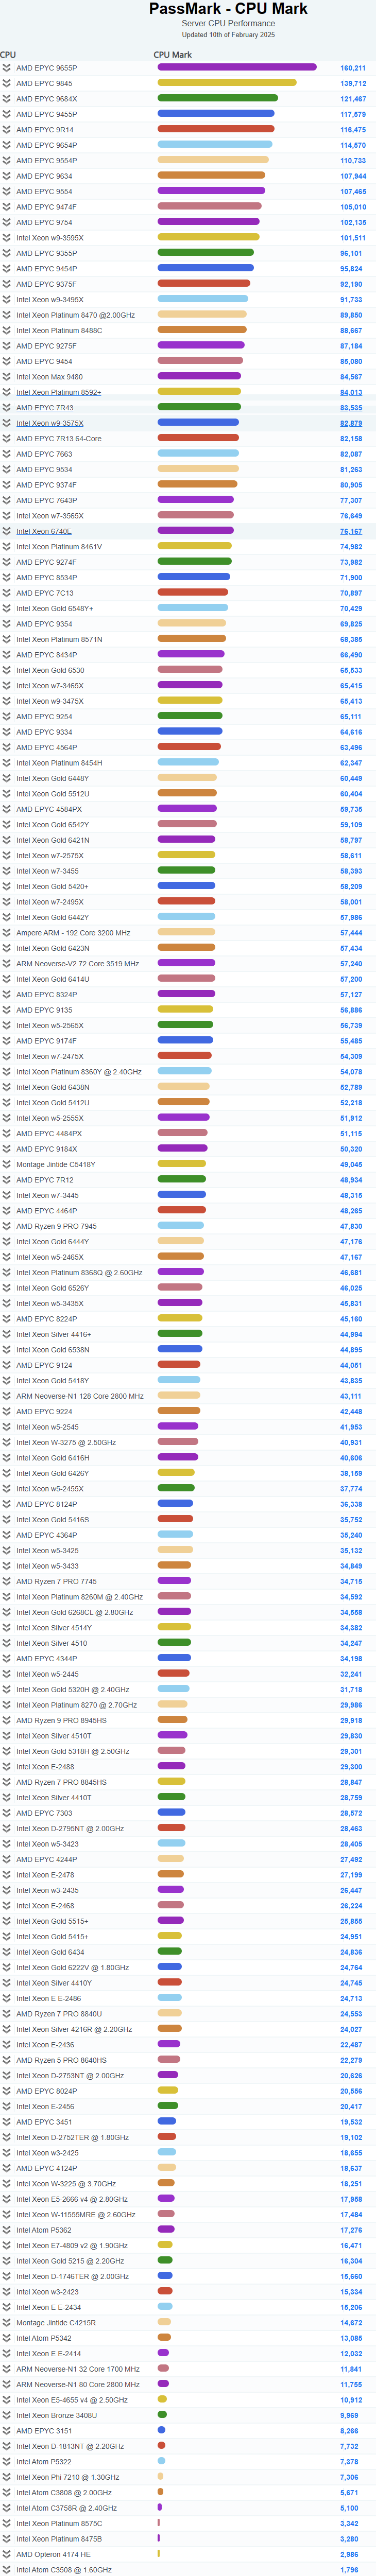Click the 101,511 score value

(x=352, y=238)
